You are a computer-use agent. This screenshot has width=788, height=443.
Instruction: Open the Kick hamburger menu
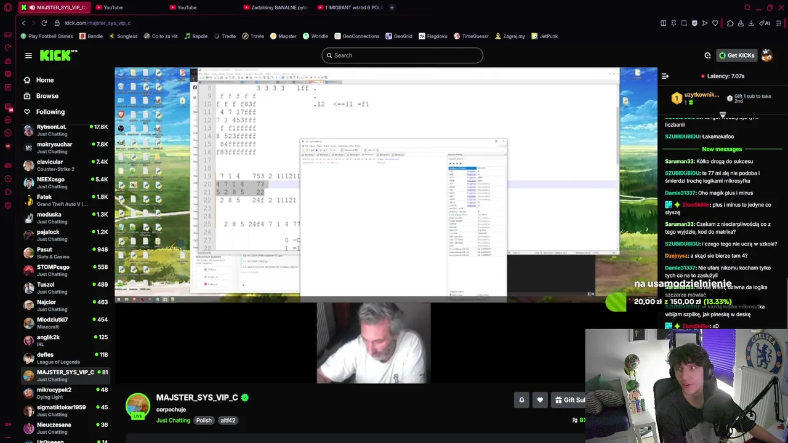pyautogui.click(x=28, y=55)
